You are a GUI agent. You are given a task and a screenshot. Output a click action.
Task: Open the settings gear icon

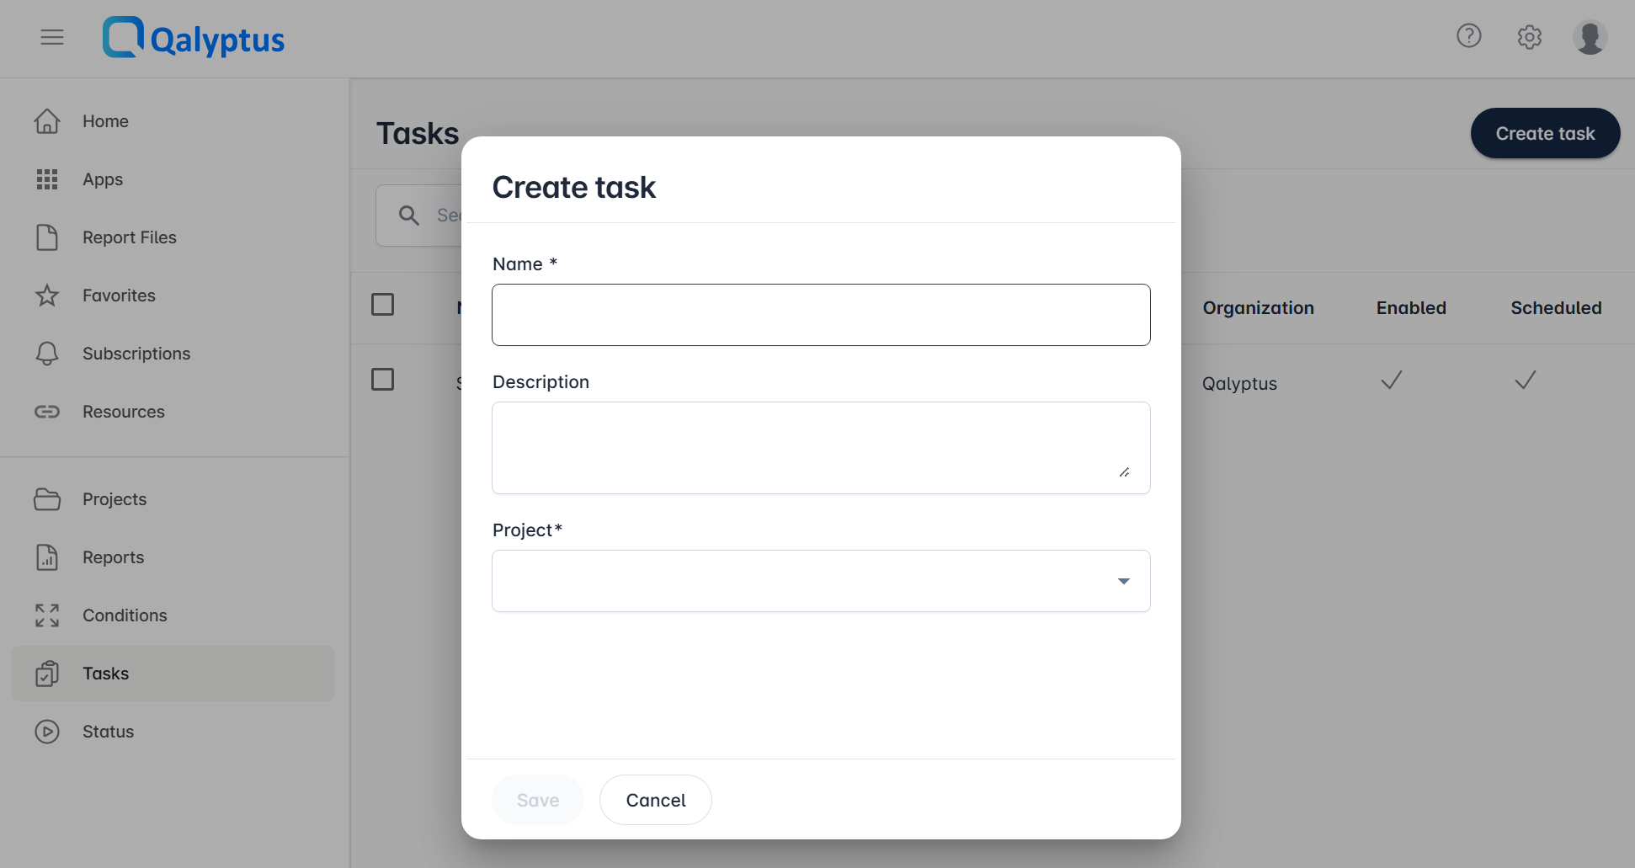1530,37
